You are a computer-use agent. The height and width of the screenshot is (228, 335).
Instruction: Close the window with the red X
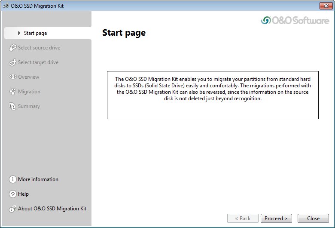coord(324,6)
